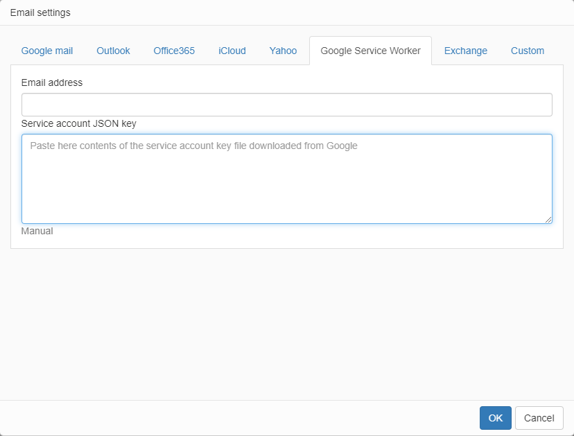Viewport: 574px width, 436px height.
Task: Open the Custom email settings tab
Action: point(527,51)
